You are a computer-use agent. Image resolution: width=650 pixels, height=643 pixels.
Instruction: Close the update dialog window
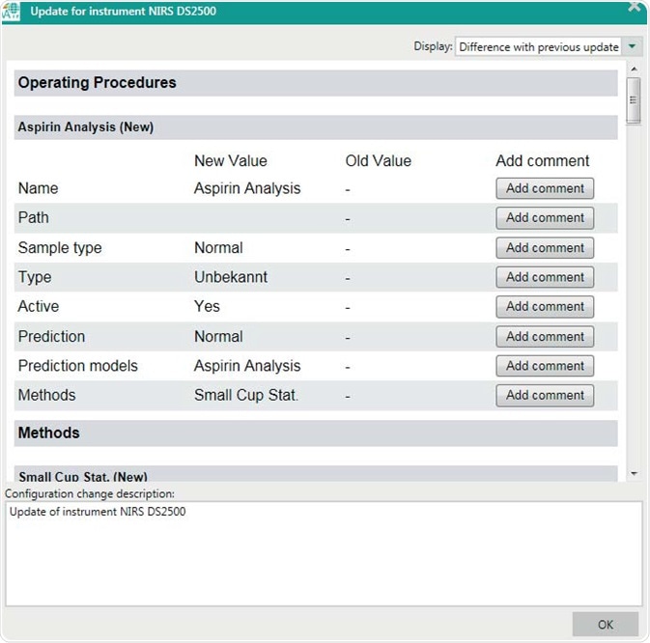click(x=635, y=6)
